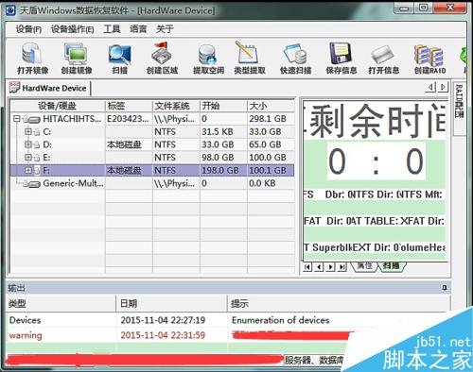This screenshot has height=372, width=473.
Task: Click the 2015-11-04 22:31:59 timestamp
Action: tap(163, 335)
